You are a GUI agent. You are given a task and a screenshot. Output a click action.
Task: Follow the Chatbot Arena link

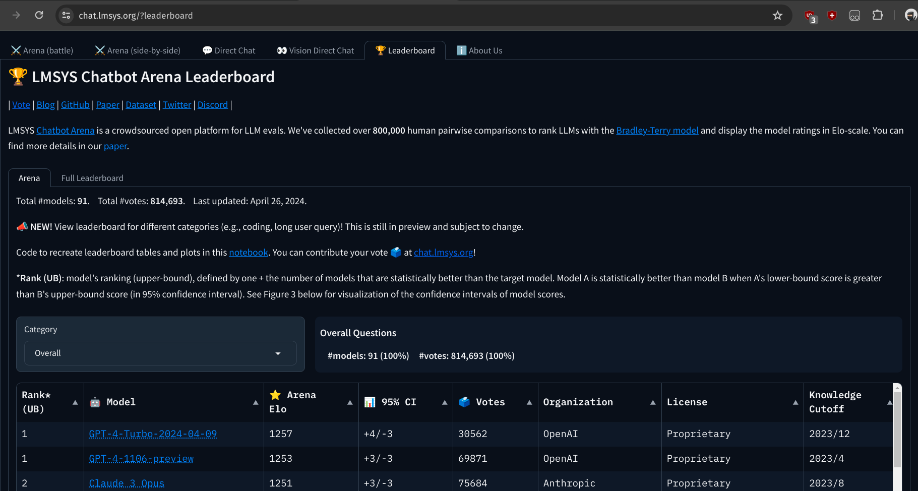point(66,131)
